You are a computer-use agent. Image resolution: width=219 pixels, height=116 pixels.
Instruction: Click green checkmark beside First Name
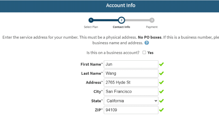tap(161, 64)
